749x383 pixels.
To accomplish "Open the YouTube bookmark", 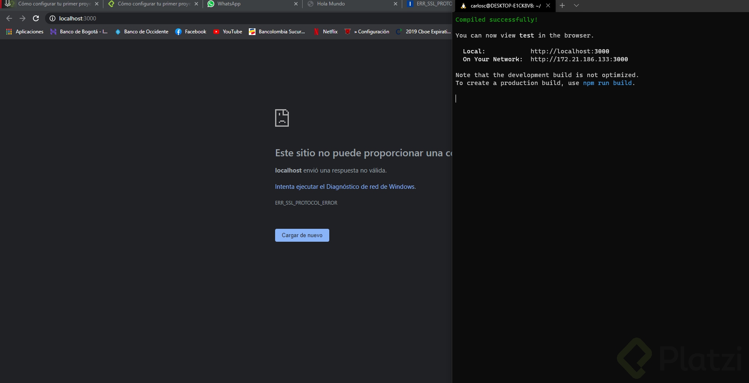I will click(228, 32).
